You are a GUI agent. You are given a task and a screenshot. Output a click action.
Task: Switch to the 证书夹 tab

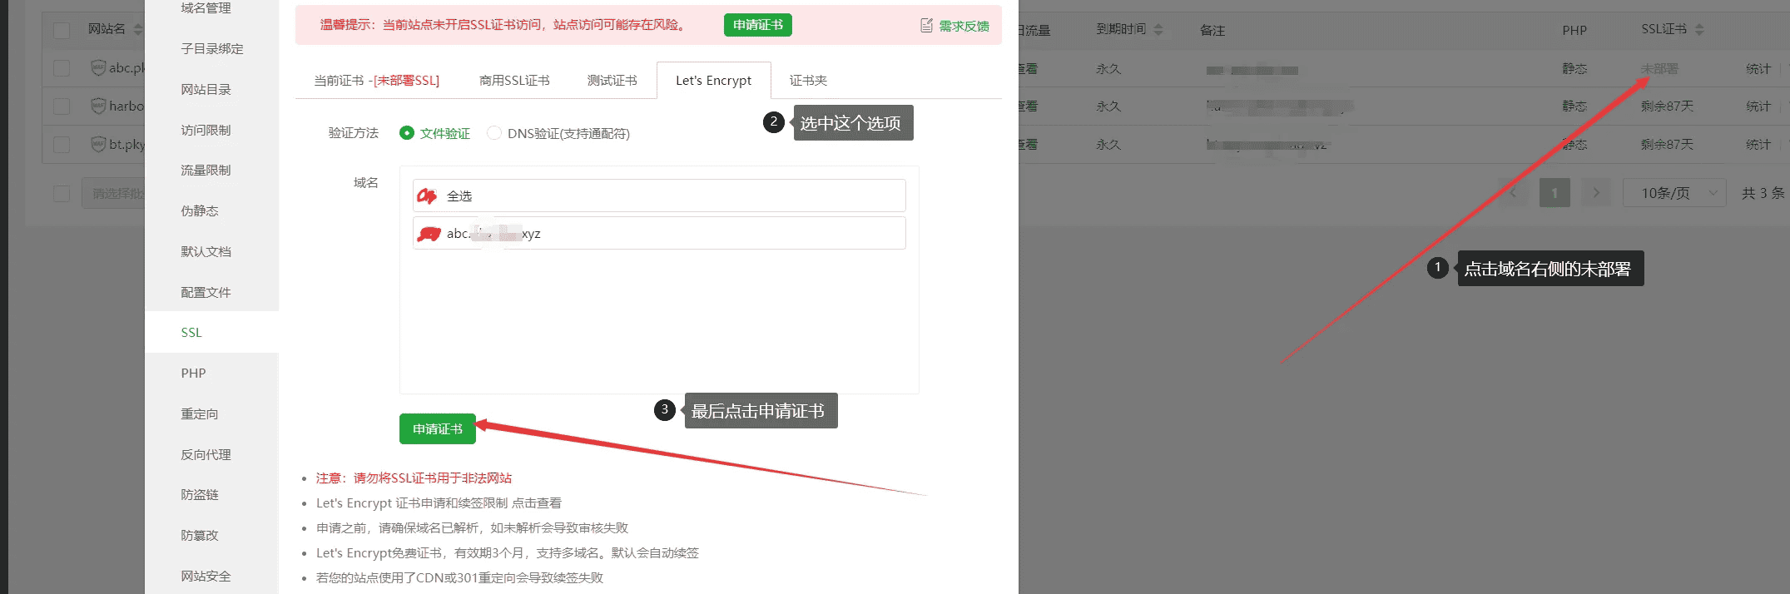click(x=808, y=81)
